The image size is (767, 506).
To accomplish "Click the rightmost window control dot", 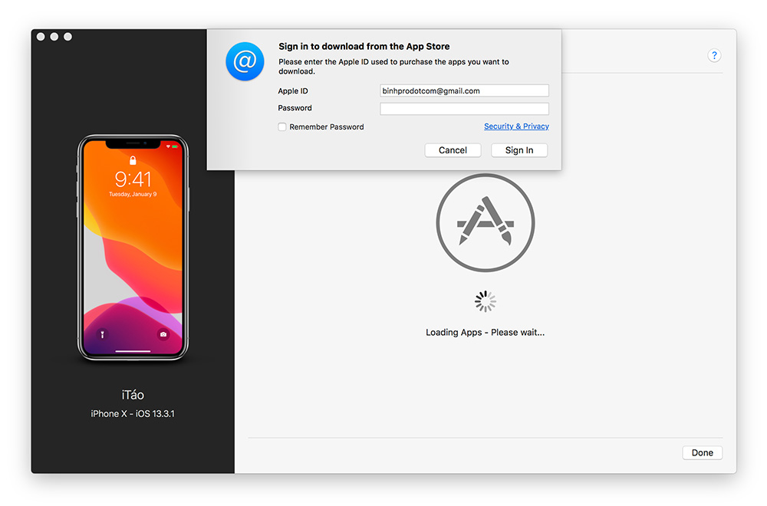I will [68, 37].
